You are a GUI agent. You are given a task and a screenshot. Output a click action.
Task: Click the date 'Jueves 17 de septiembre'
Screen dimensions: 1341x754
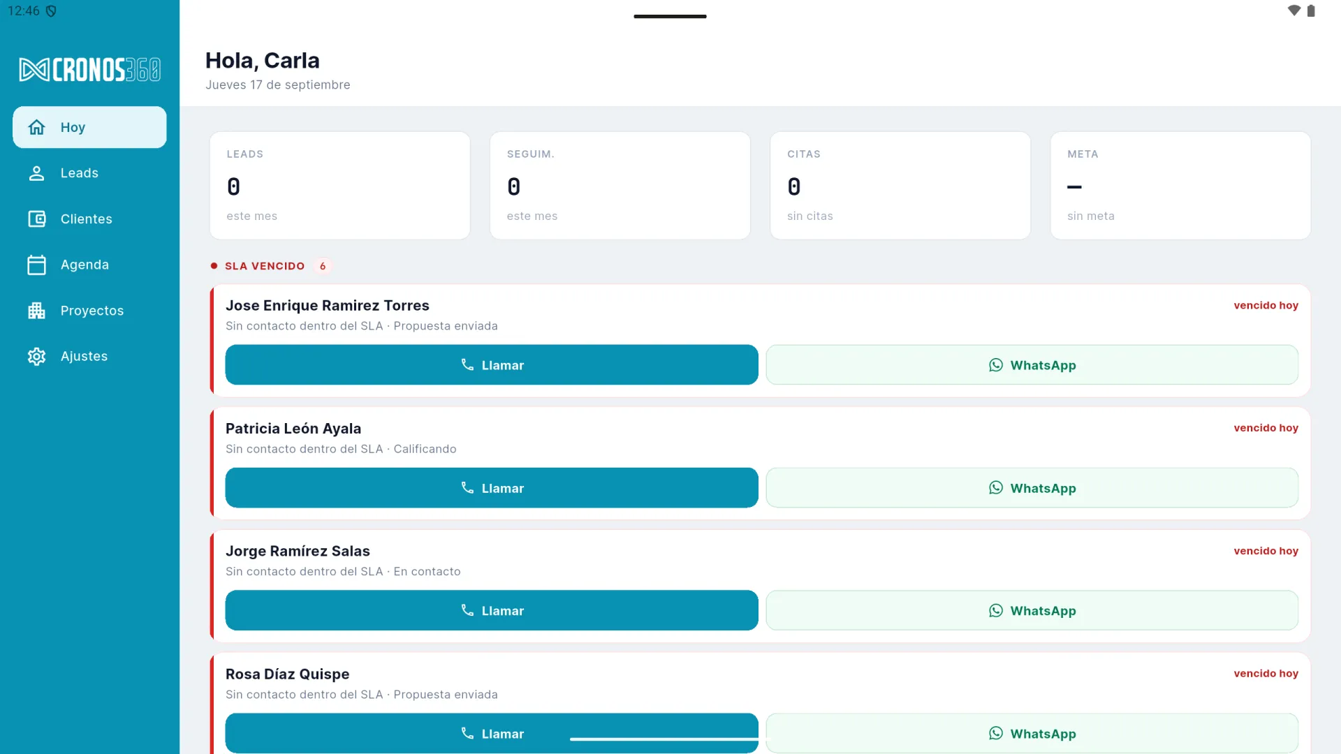click(x=278, y=84)
